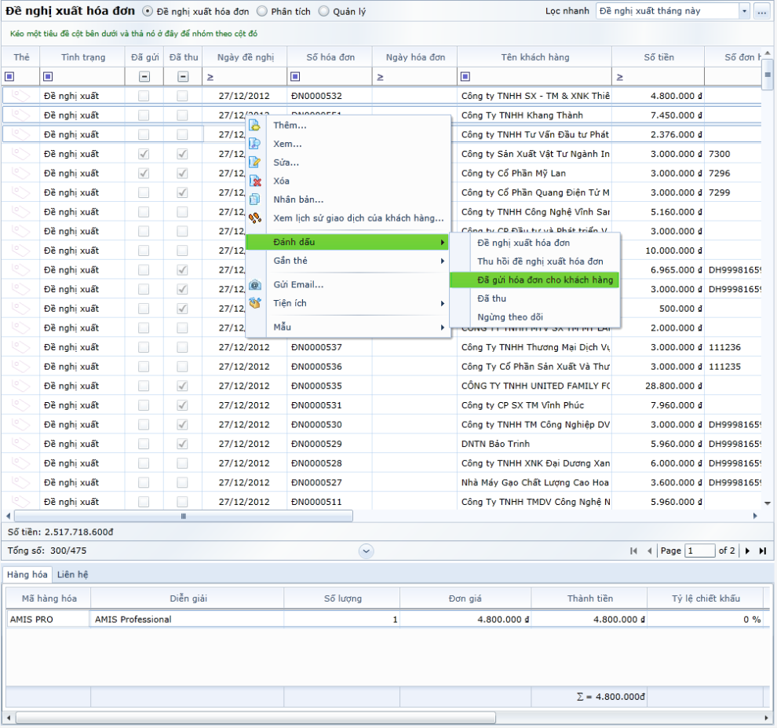Click the Gửi Email icon

pyautogui.click(x=254, y=285)
